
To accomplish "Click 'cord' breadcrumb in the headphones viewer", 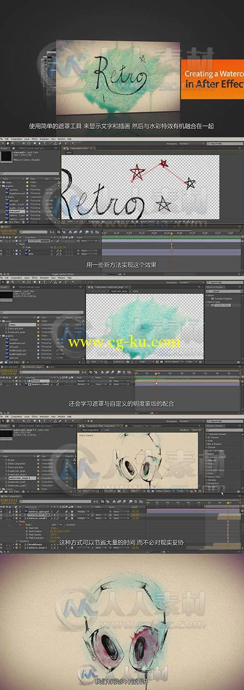I will point(107,430).
